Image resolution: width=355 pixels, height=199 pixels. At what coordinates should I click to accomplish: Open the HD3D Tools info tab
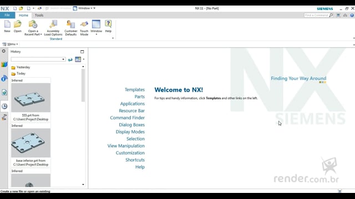click(4, 78)
